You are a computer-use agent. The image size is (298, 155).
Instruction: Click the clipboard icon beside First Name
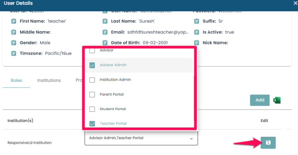point(14,21)
